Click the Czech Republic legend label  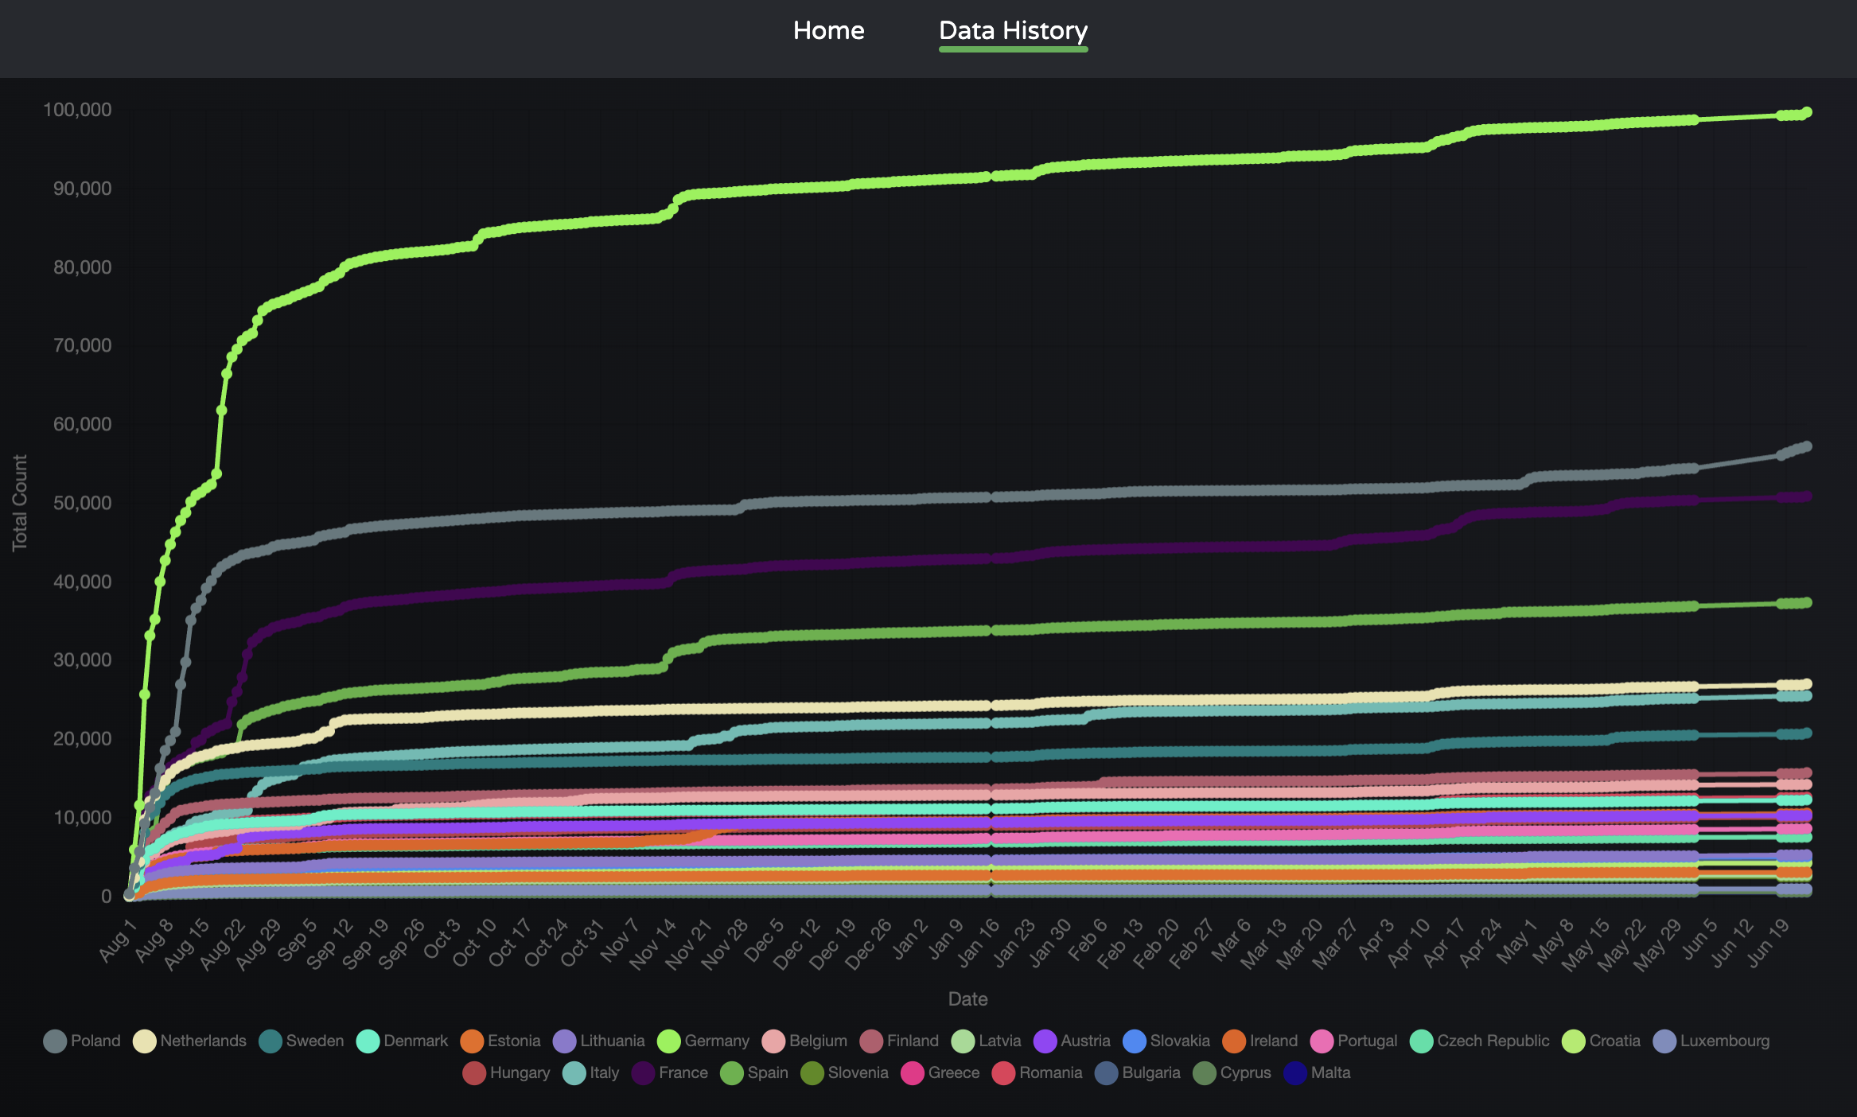coord(1493,1041)
